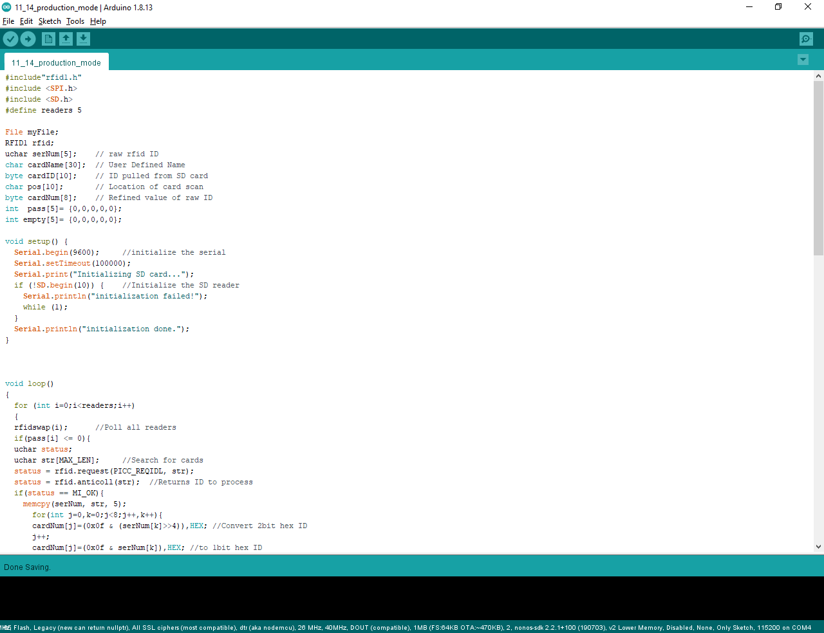Viewport: 824px width, 633px height.
Task: Click the 'while (1);' line
Action: (45, 307)
